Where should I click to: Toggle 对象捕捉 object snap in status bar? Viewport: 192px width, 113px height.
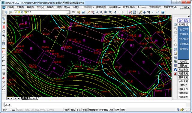93,110
